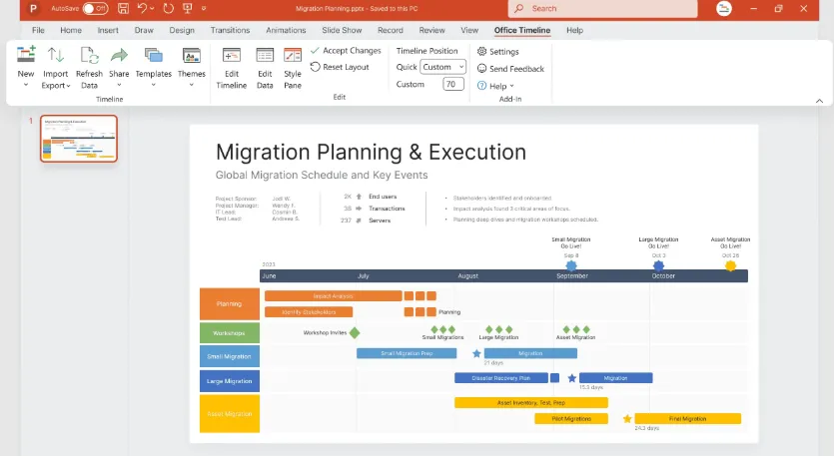Open the Office Timeline tab
The height and width of the screenshot is (456, 834).
click(x=522, y=30)
